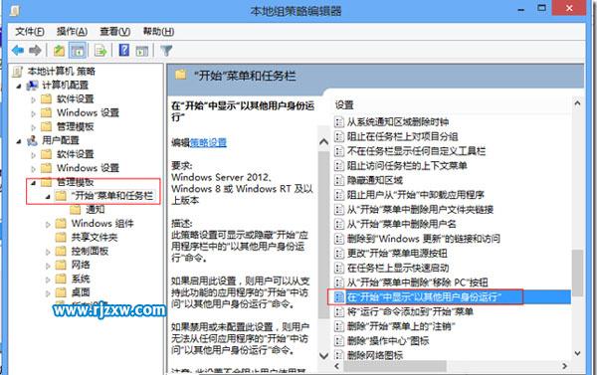Select policy 删除"开始"菜单上的"注销"
Viewport: 597px width, 375px height.
click(x=401, y=326)
